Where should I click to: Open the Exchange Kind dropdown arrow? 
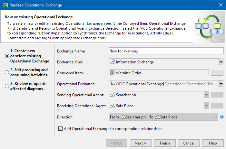221,62
